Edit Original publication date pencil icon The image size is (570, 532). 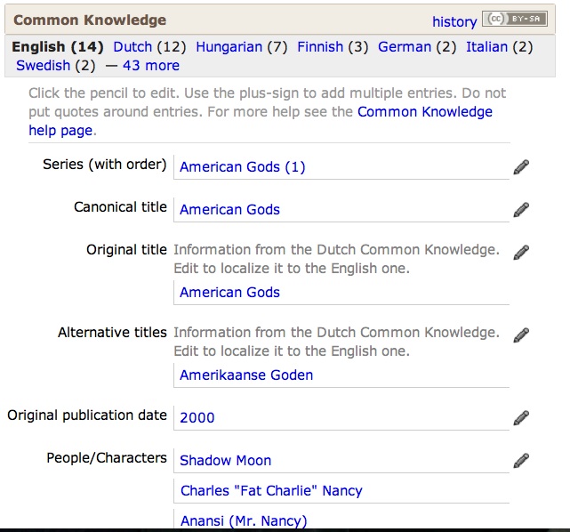pos(521,418)
